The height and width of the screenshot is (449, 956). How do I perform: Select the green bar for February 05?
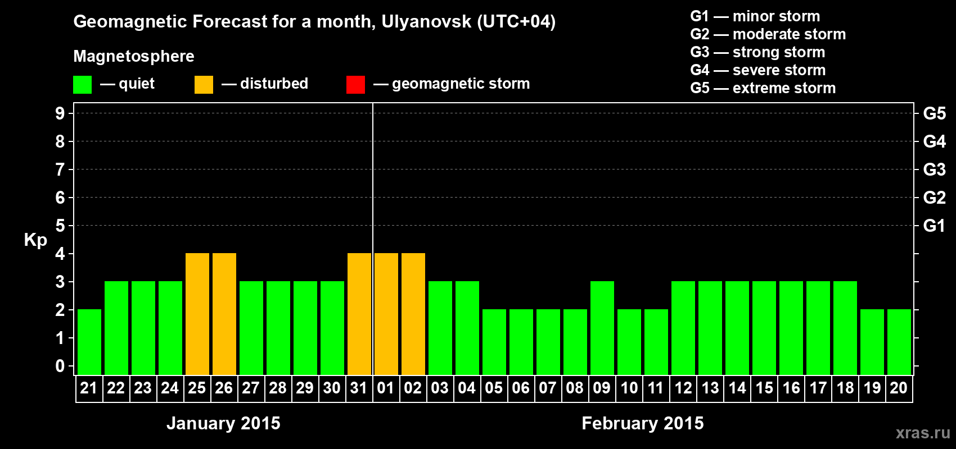[494, 342]
